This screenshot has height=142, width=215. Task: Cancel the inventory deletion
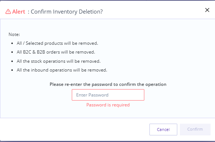pos(163,130)
